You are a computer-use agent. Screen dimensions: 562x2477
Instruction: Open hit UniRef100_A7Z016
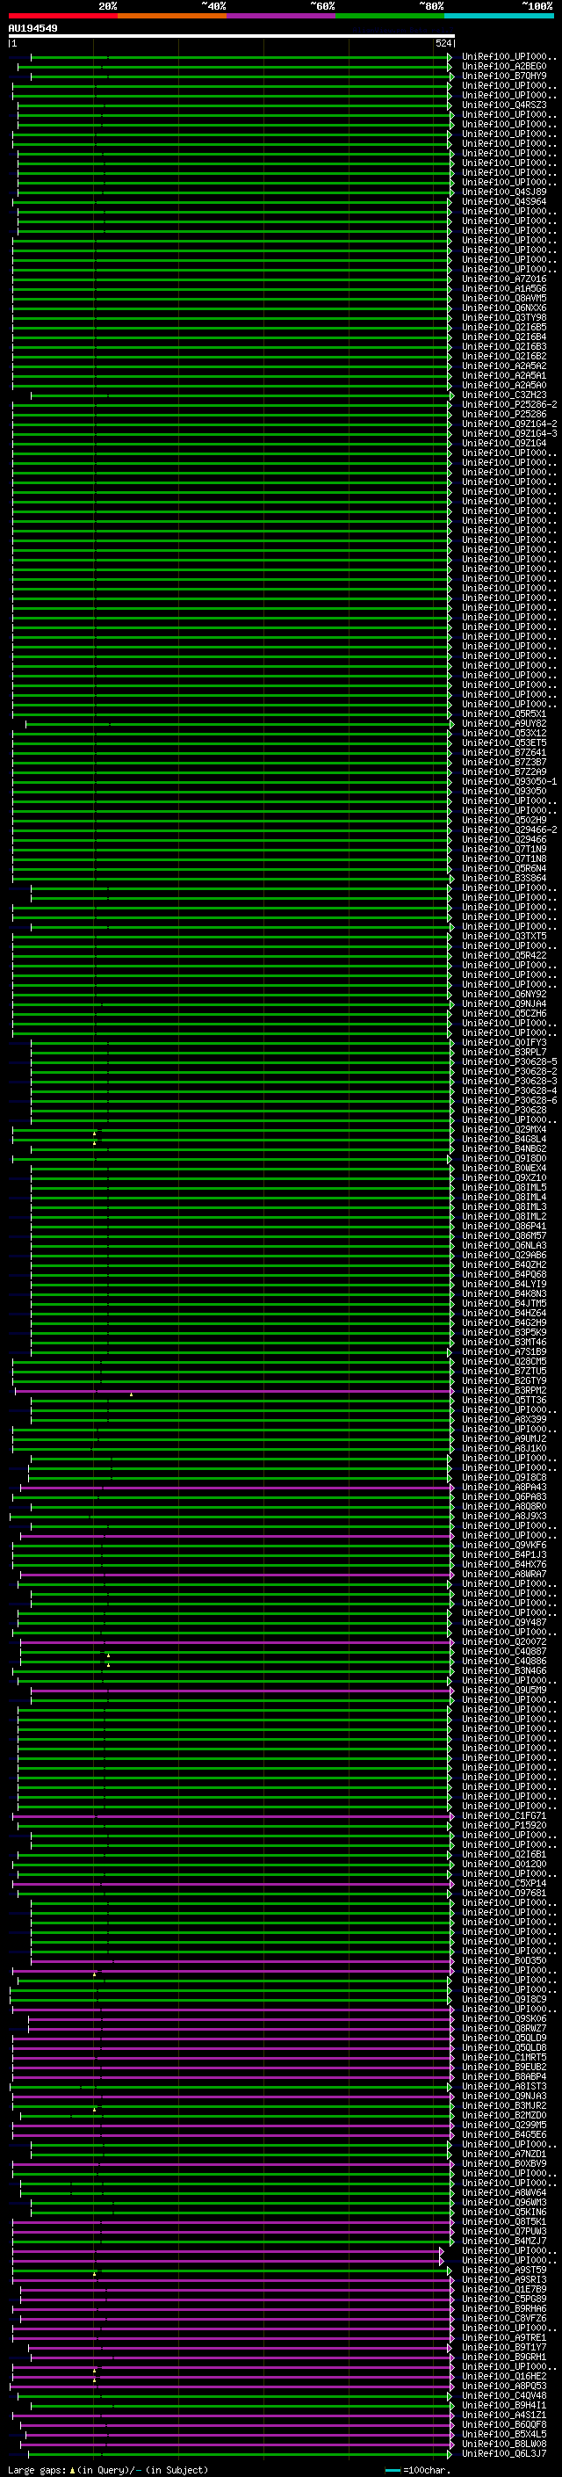504,279
